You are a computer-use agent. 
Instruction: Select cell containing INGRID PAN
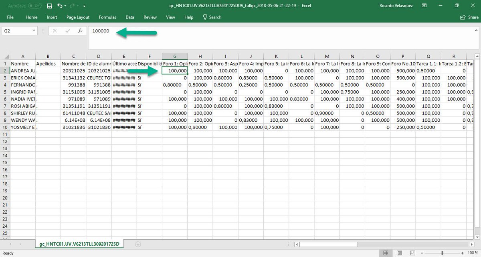[x=22, y=92]
